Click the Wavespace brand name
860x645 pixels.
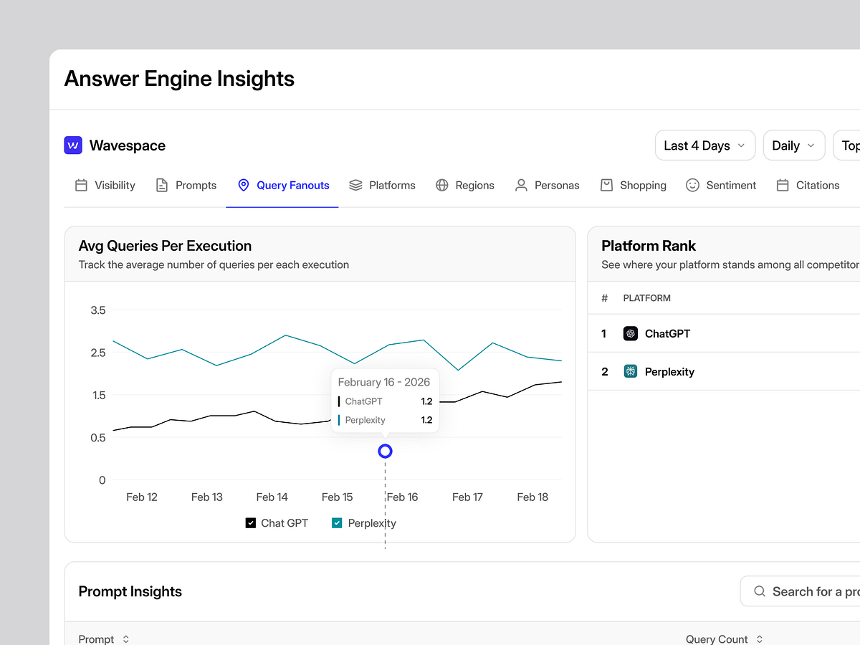coord(128,145)
